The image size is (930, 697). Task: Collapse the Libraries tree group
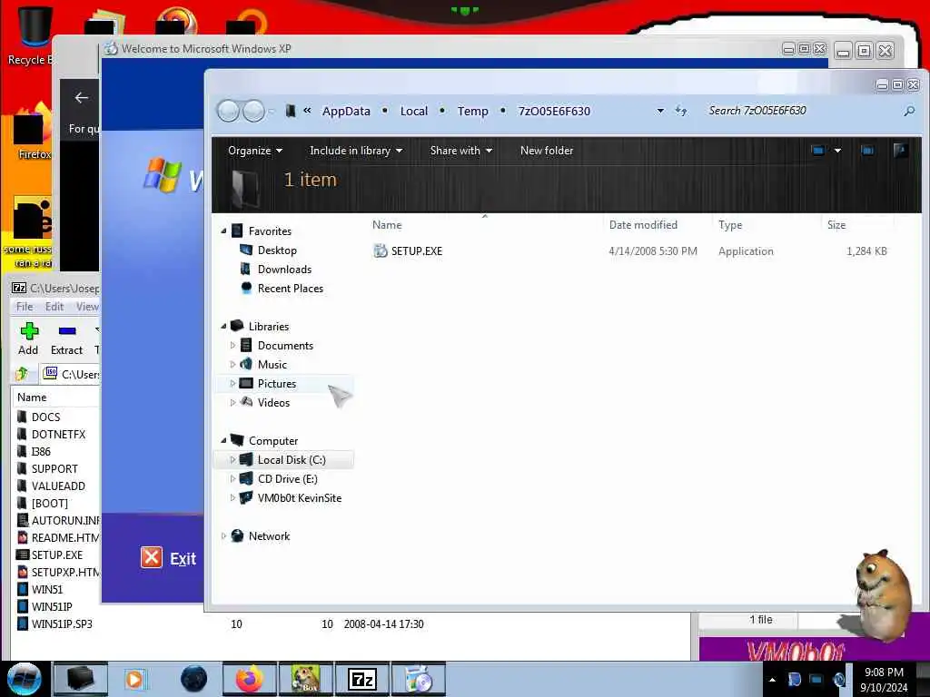pyautogui.click(x=223, y=327)
